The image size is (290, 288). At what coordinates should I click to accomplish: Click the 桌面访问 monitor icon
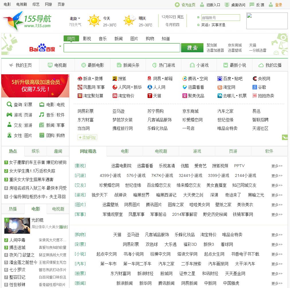coord(227,5)
